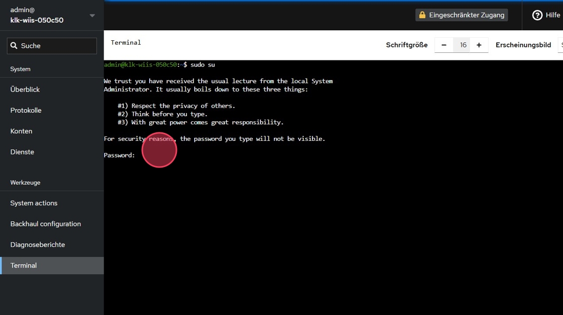
Task: Select the Terminal sidebar item
Action: point(24,266)
